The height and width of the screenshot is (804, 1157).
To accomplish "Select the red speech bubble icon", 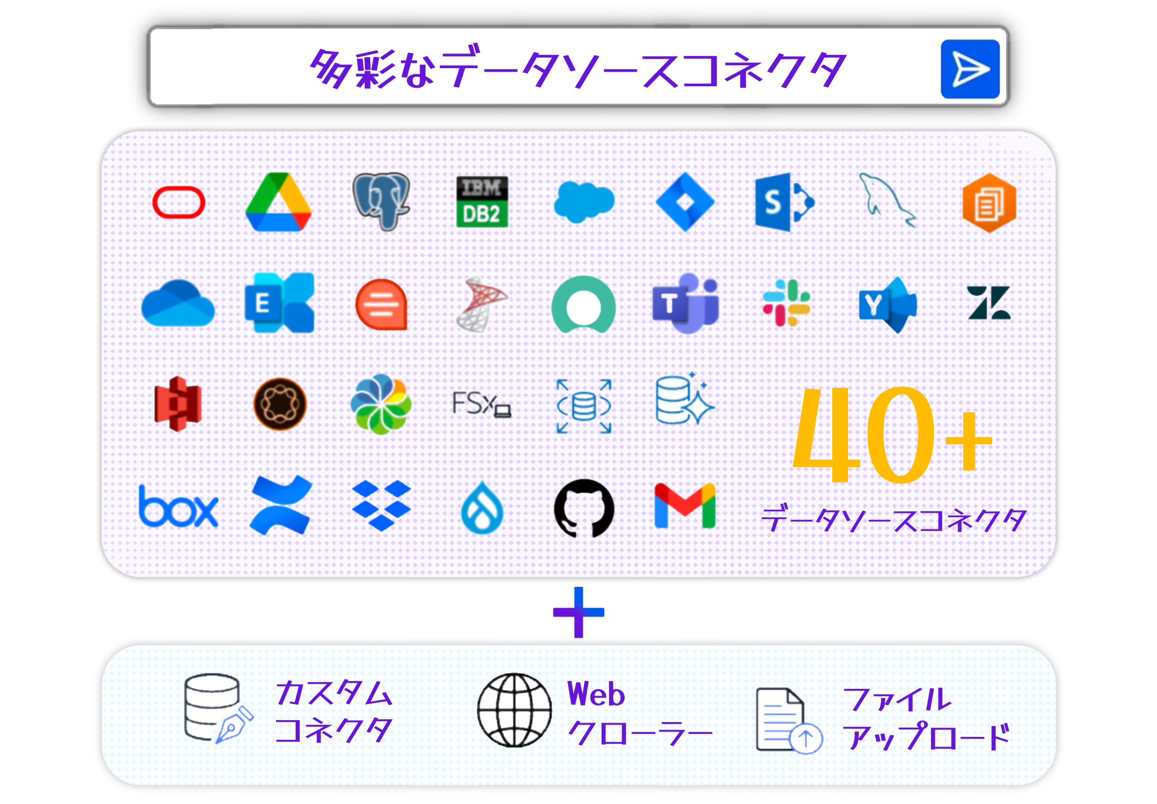I will [x=381, y=304].
